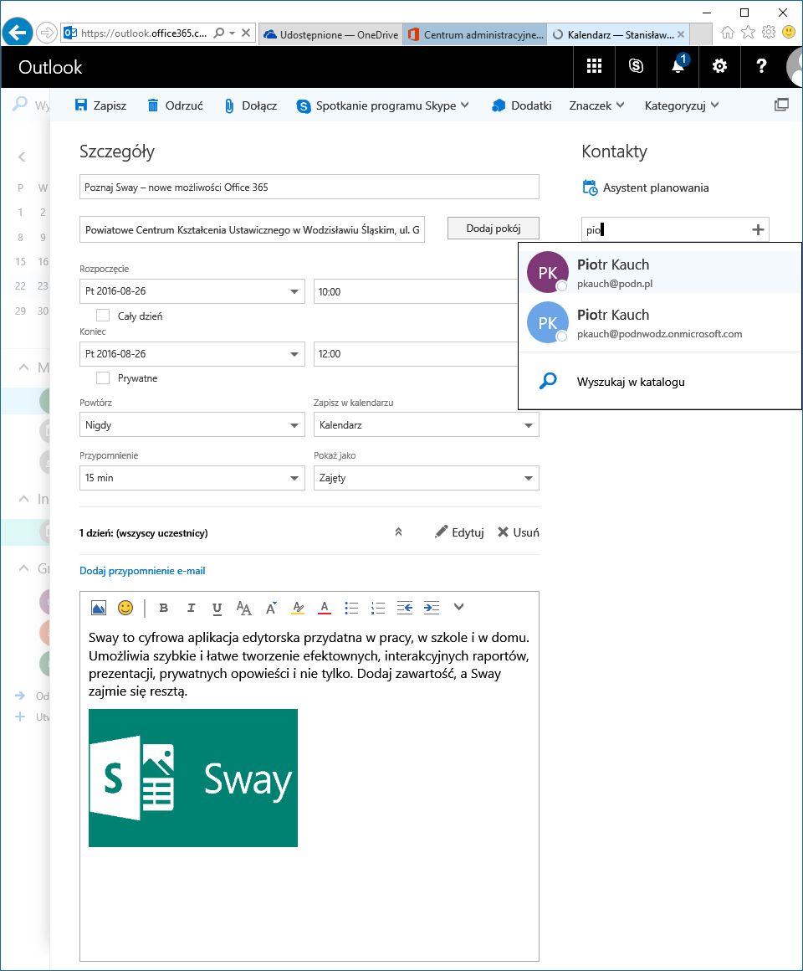
Task: Toggle bold formatting in the editor
Action: (x=163, y=608)
